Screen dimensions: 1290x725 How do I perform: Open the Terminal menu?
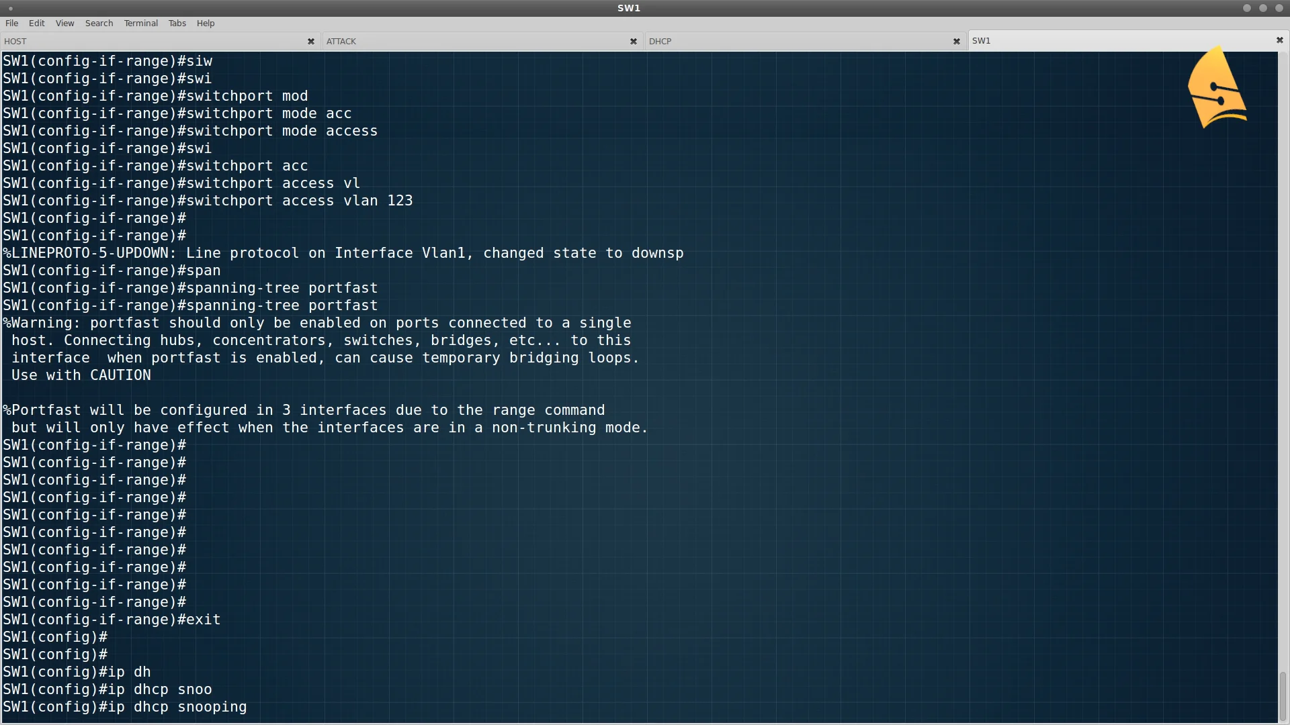(x=140, y=23)
